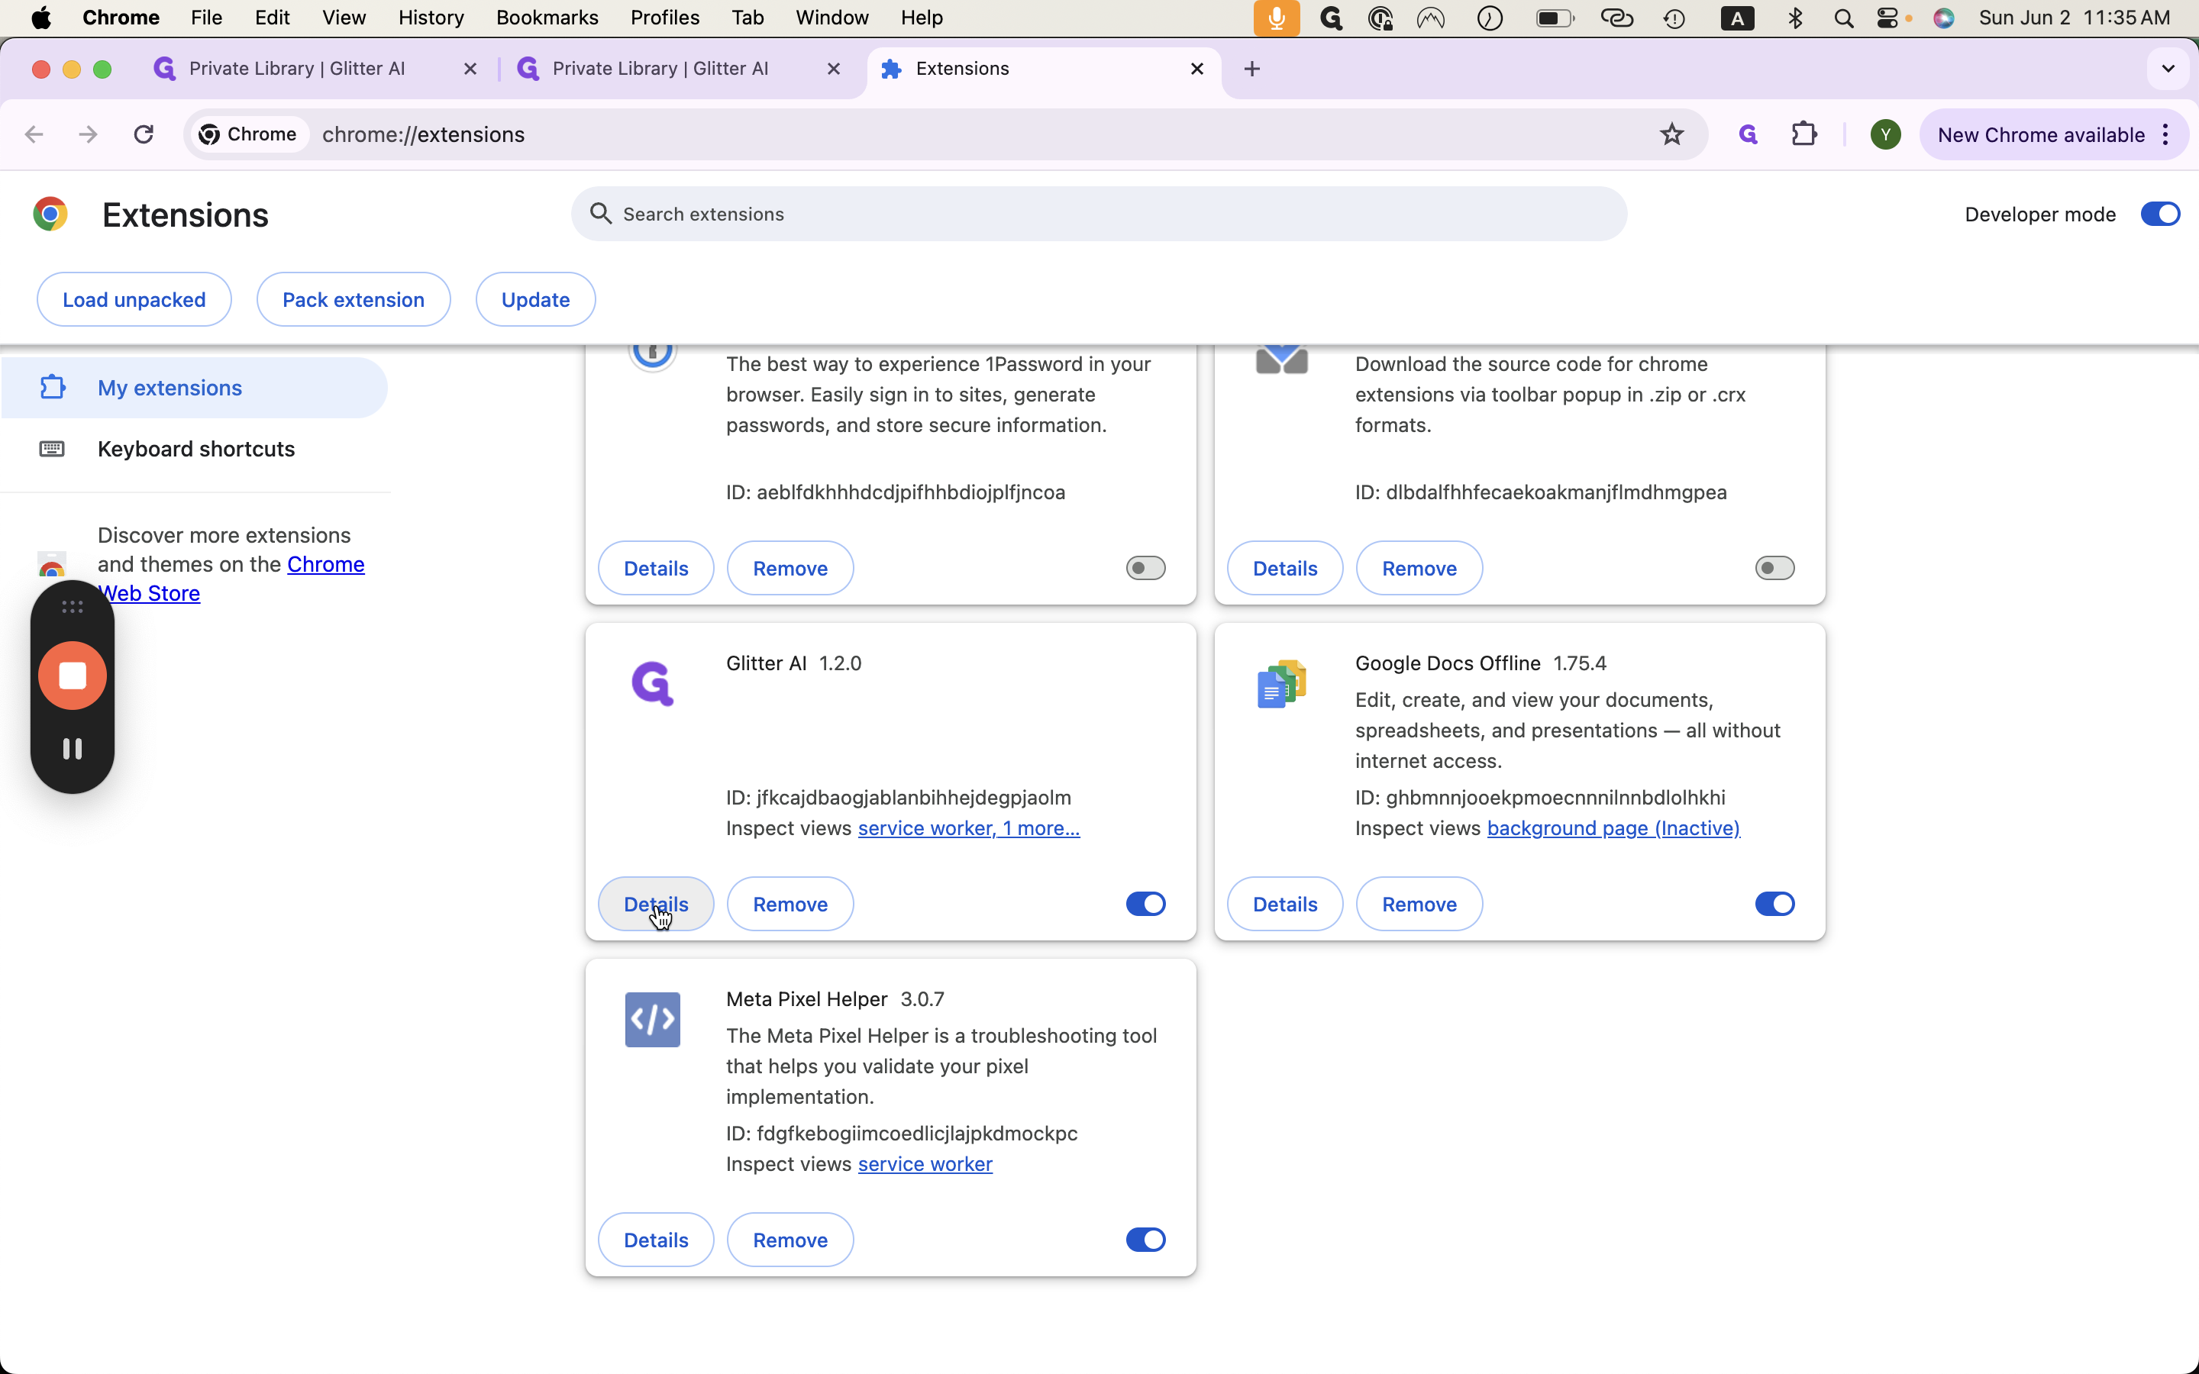
Task: Remove the Meta Pixel Helper extension
Action: tap(790, 1240)
